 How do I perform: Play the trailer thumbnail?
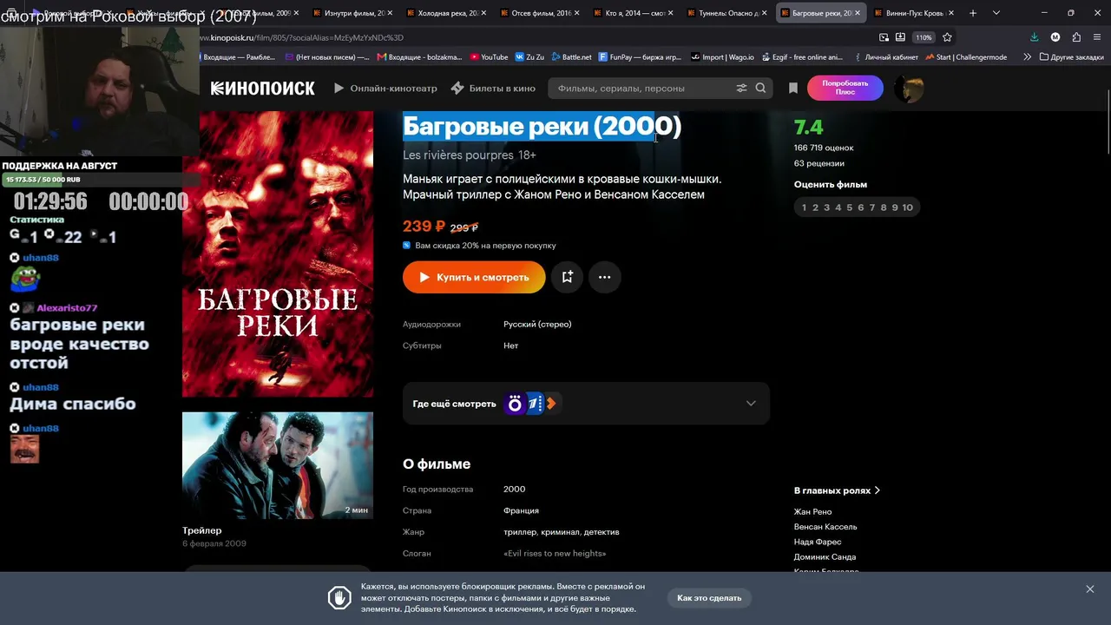coord(278,465)
